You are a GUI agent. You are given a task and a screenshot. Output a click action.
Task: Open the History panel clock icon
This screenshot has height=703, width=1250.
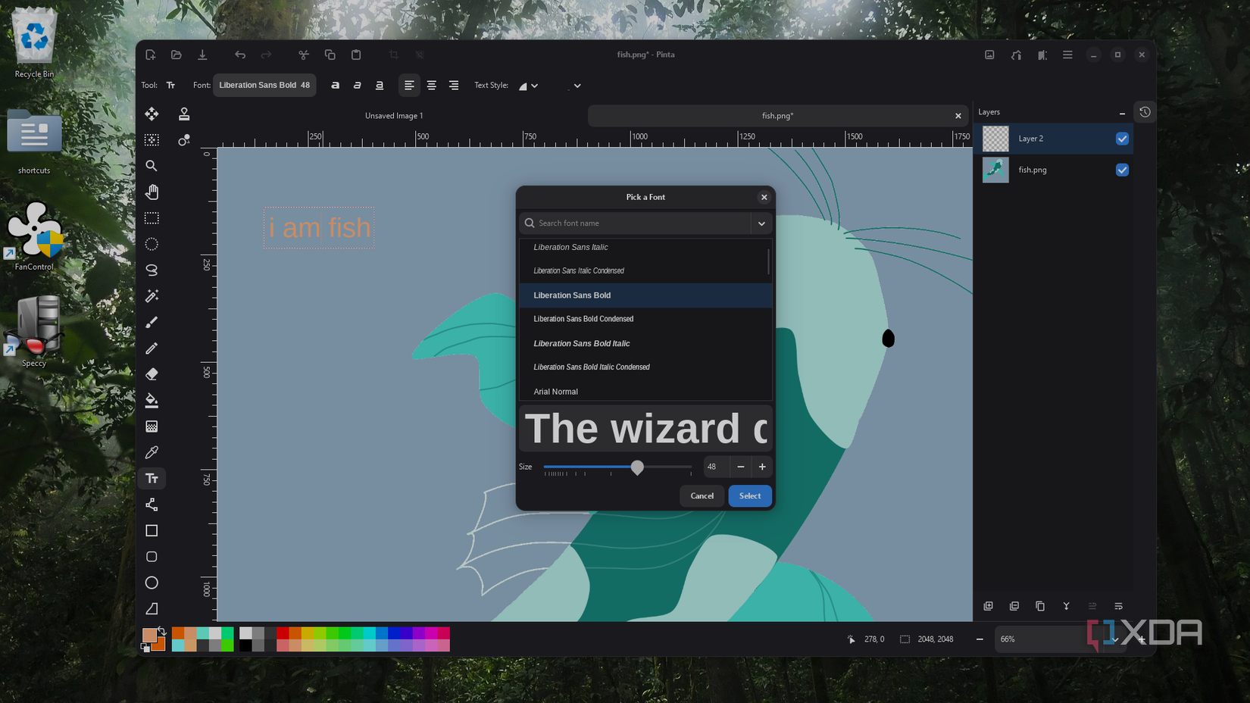pos(1145,112)
